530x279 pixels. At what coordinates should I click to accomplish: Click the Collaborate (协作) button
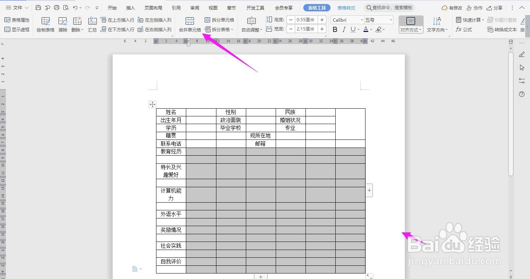[x=474, y=8]
